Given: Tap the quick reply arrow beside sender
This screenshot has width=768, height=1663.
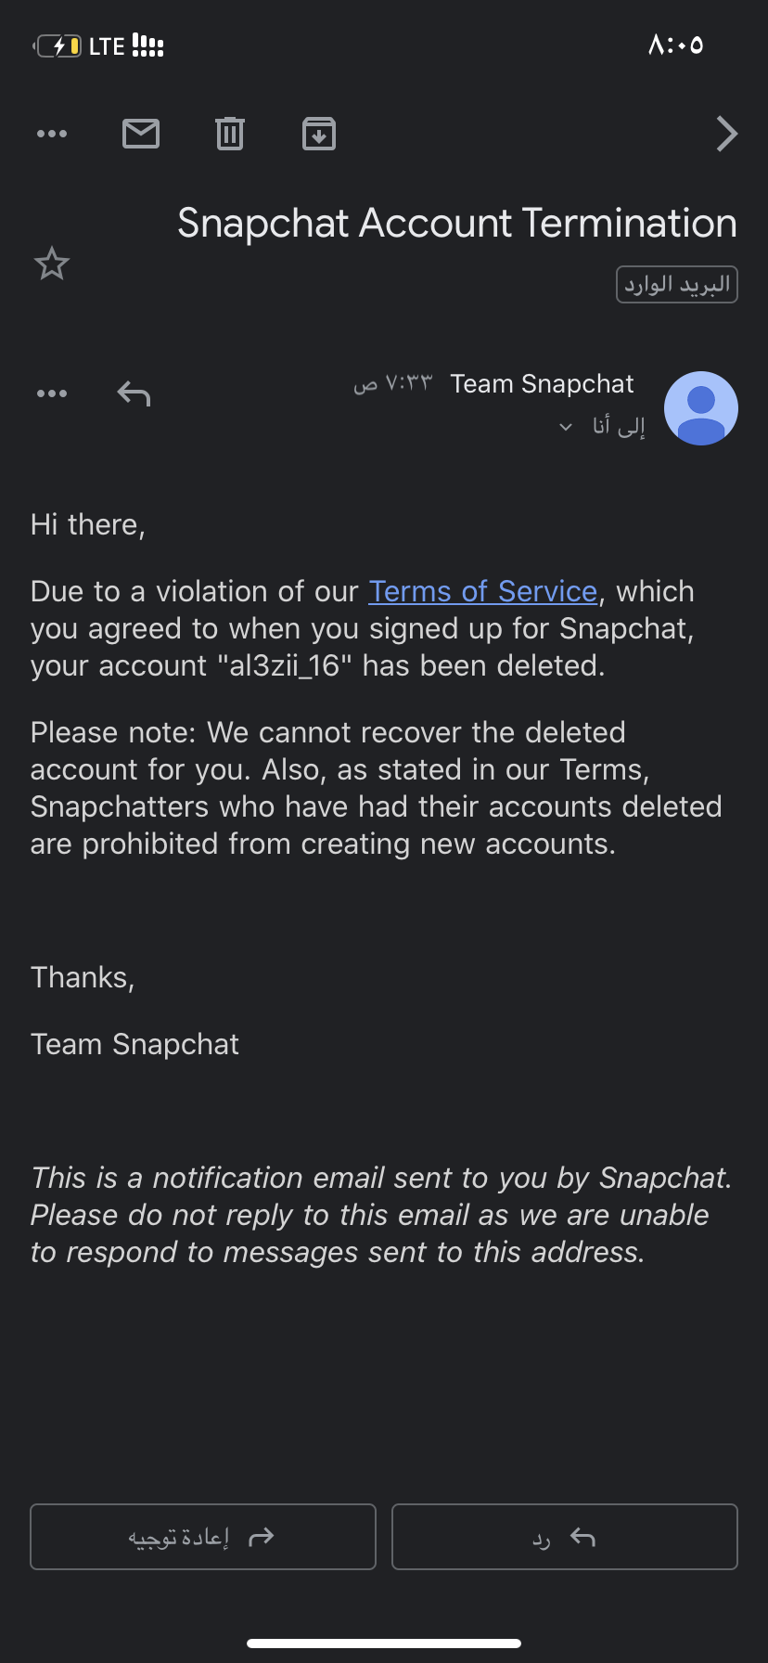Looking at the screenshot, I should click(x=134, y=393).
